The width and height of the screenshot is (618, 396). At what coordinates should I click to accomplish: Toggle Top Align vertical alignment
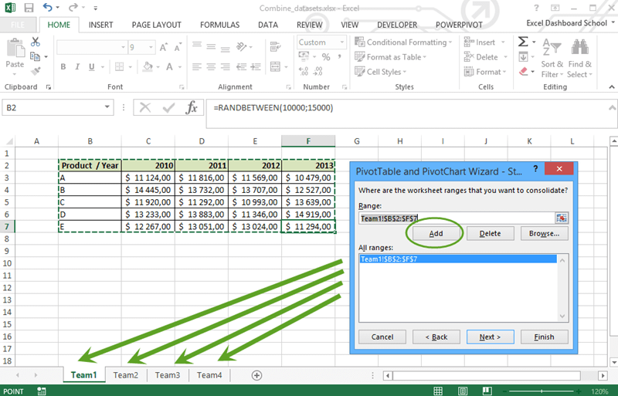coord(197,45)
